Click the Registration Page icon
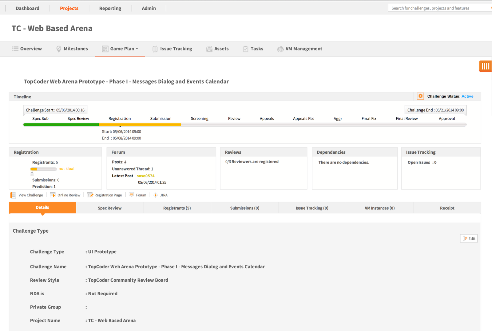Image resolution: width=492 pixels, height=331 pixels. (x=90, y=195)
